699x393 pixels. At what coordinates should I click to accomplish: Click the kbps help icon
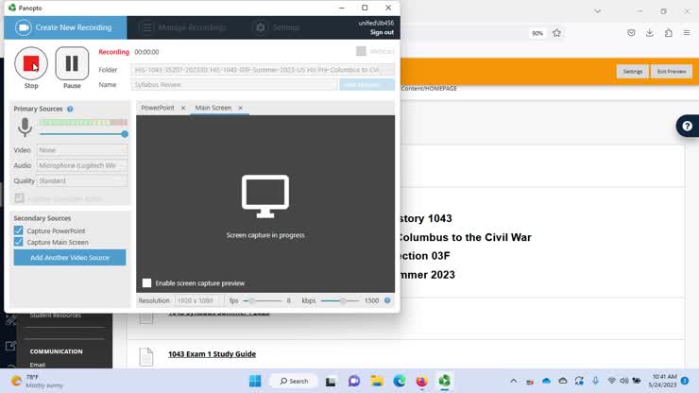[x=387, y=300]
